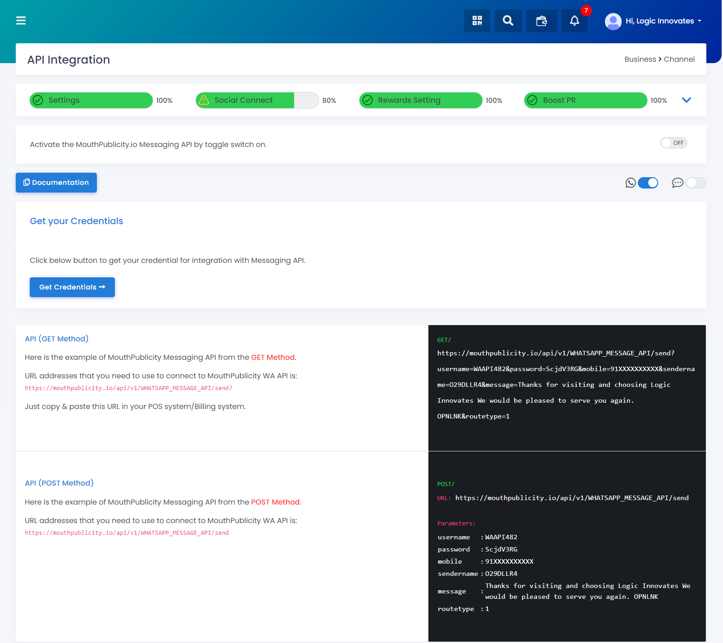Click the mobile value 91XXXXXXXXXX
The image size is (723, 643).
(509, 561)
